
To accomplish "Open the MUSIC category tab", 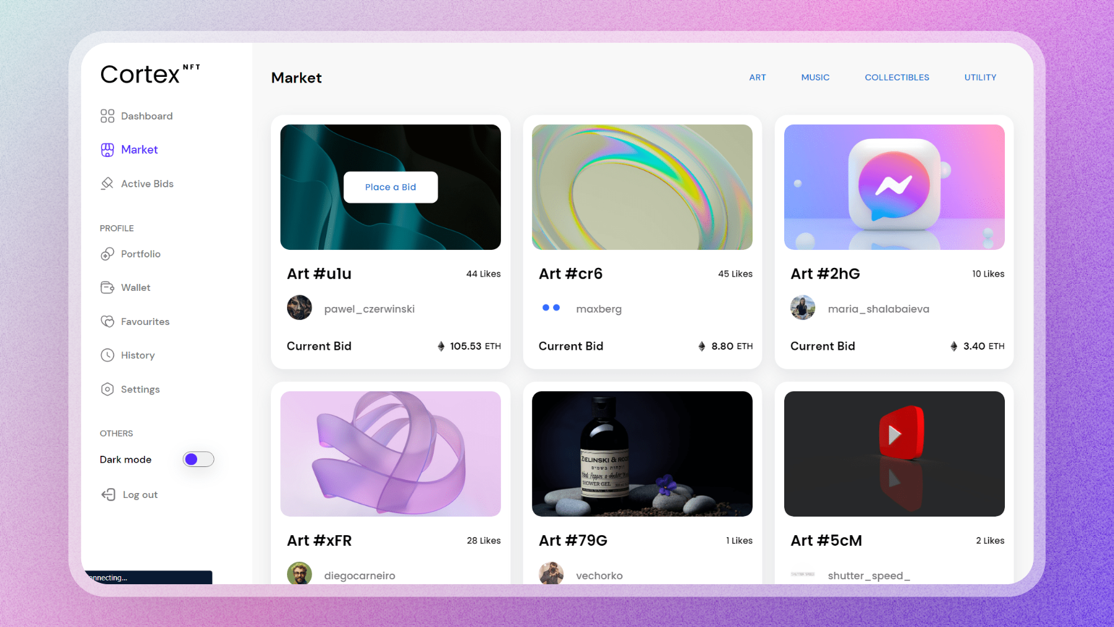I will pyautogui.click(x=815, y=78).
